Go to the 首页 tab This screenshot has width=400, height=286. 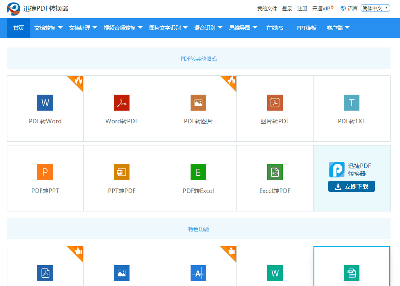click(18, 28)
